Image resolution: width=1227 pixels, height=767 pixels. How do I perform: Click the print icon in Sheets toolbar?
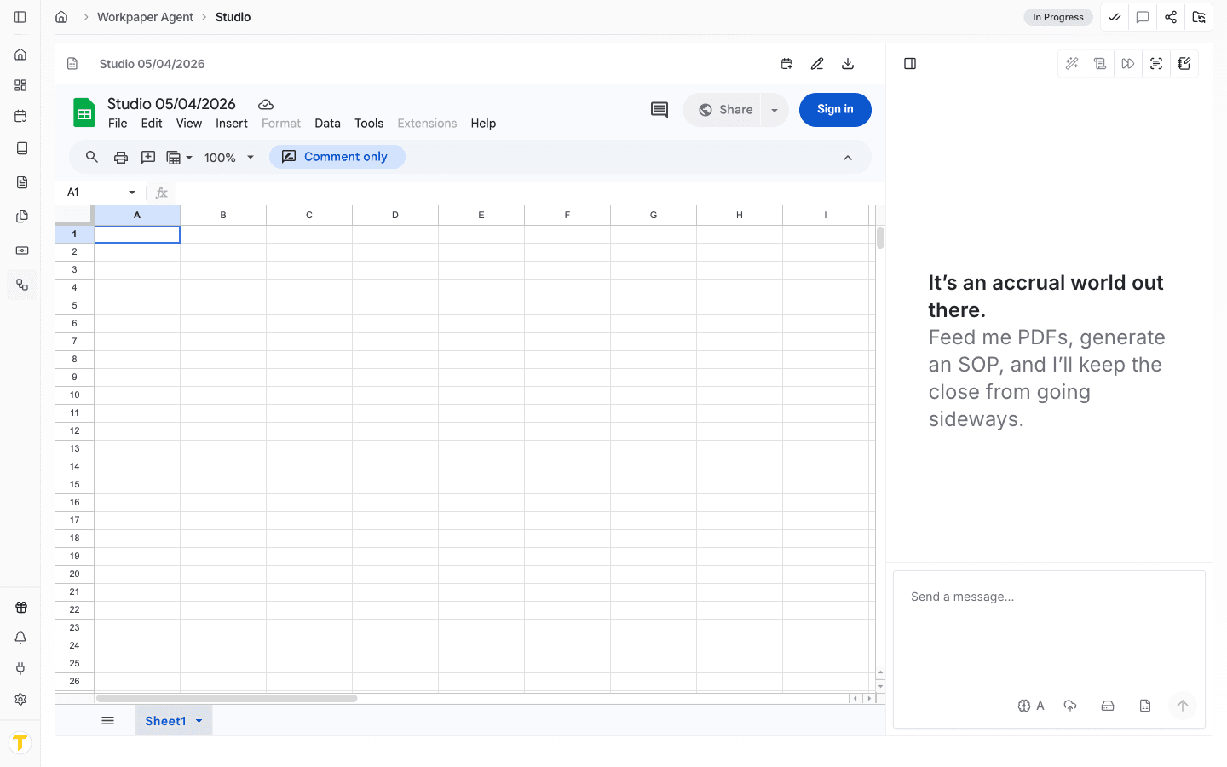pyautogui.click(x=121, y=157)
